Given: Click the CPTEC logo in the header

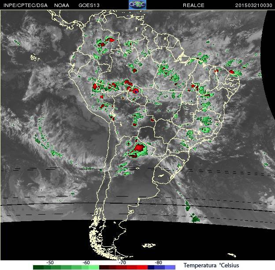Looking at the screenshot, I should click(137, 5).
